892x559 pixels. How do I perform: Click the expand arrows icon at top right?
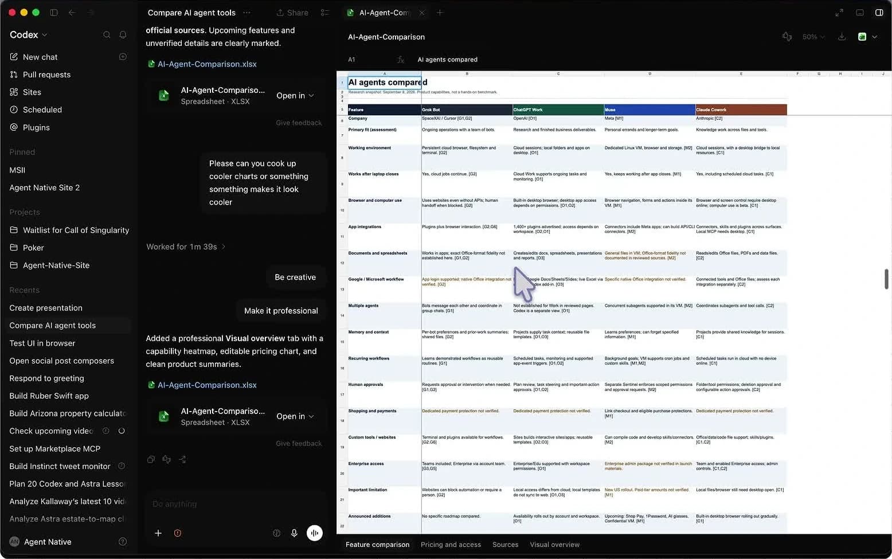[x=839, y=13]
